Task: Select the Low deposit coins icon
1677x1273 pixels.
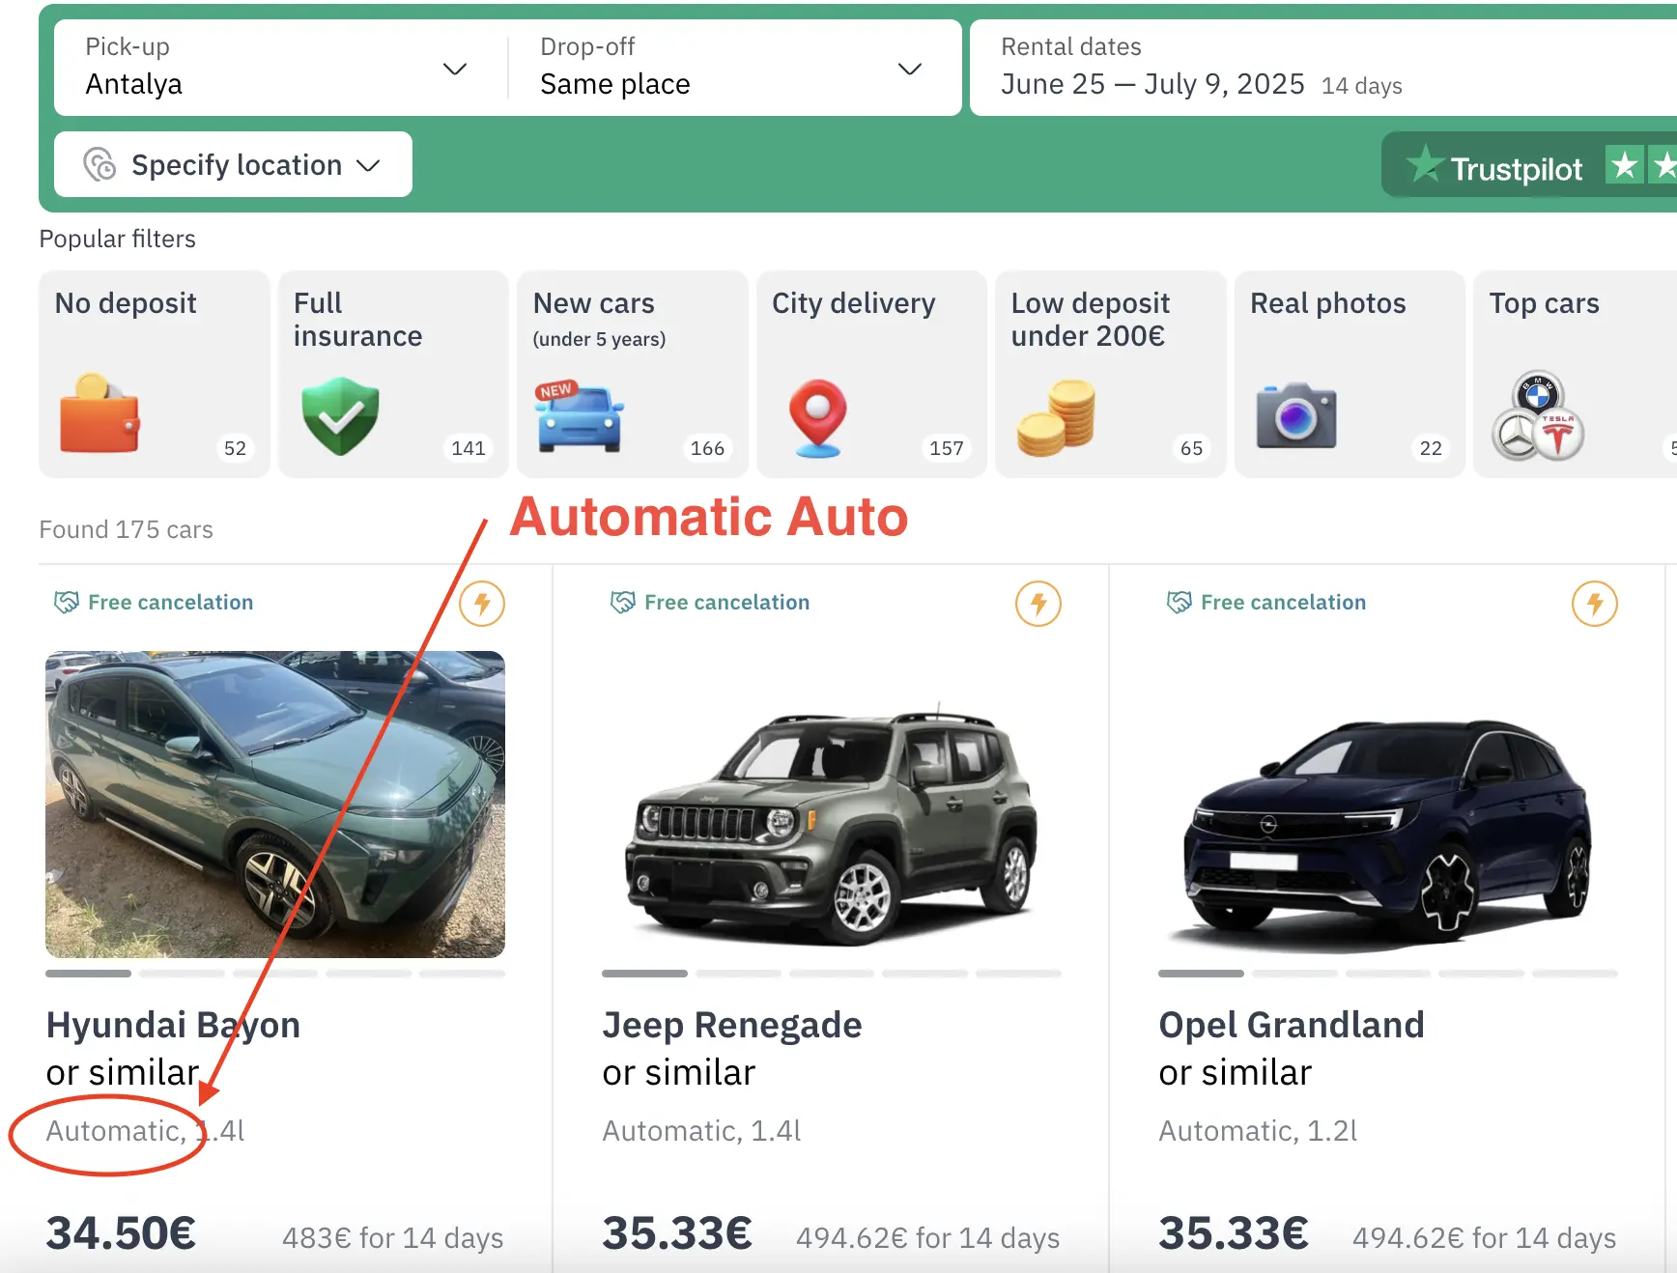Action: [1057, 417]
